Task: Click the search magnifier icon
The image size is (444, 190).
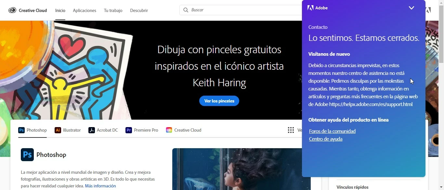Action: [186, 10]
